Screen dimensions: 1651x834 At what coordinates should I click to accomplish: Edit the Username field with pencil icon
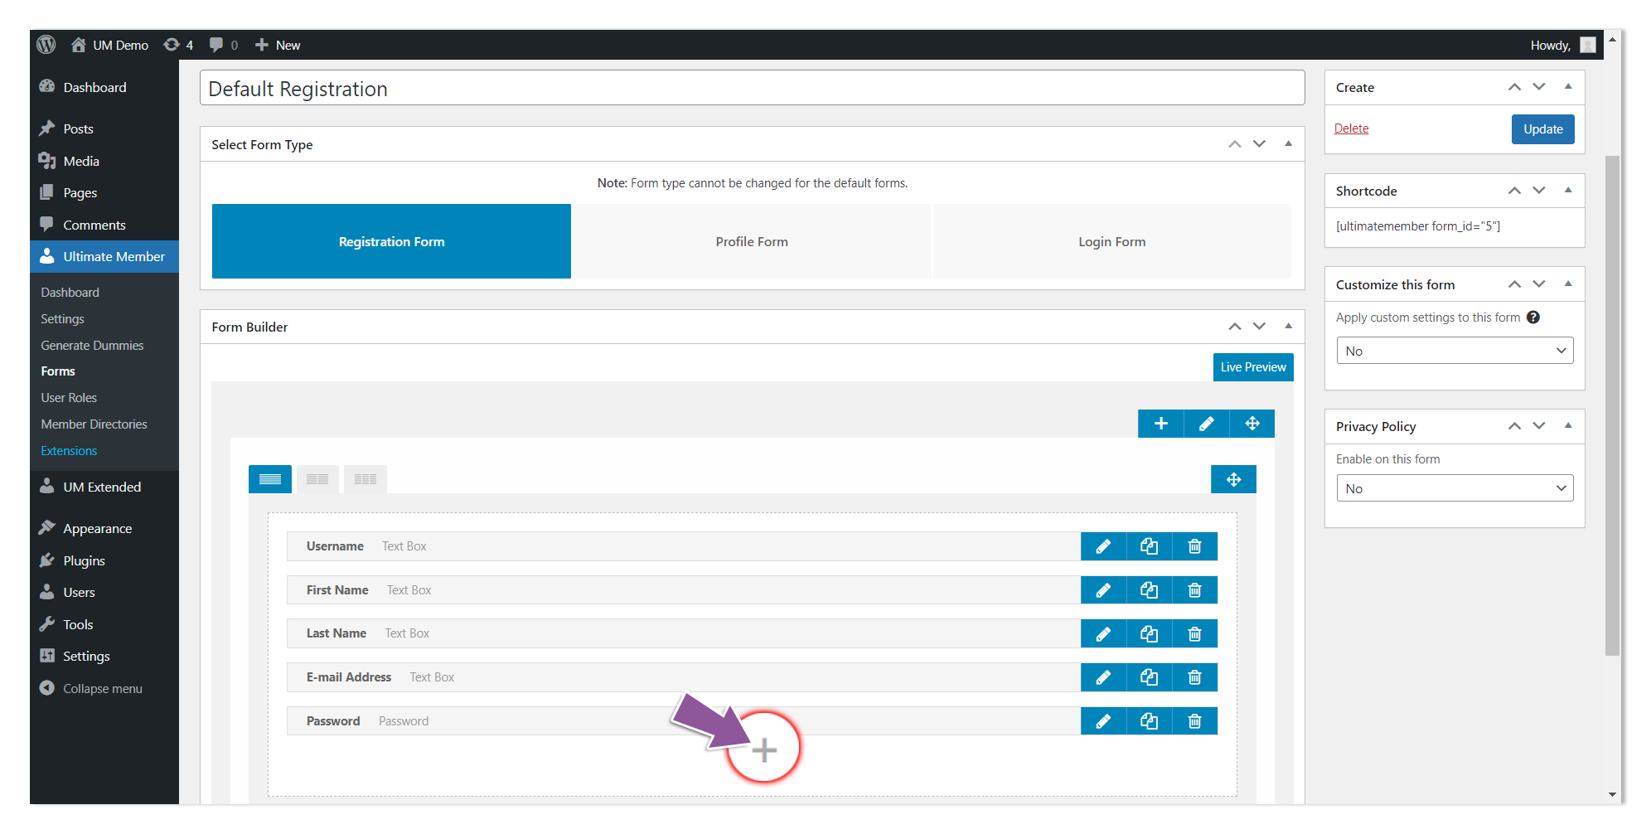click(1103, 546)
